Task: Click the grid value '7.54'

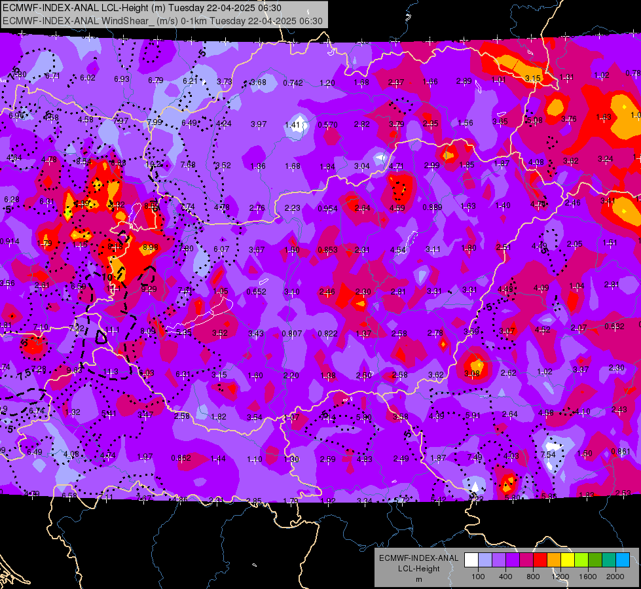Action: [x=548, y=455]
